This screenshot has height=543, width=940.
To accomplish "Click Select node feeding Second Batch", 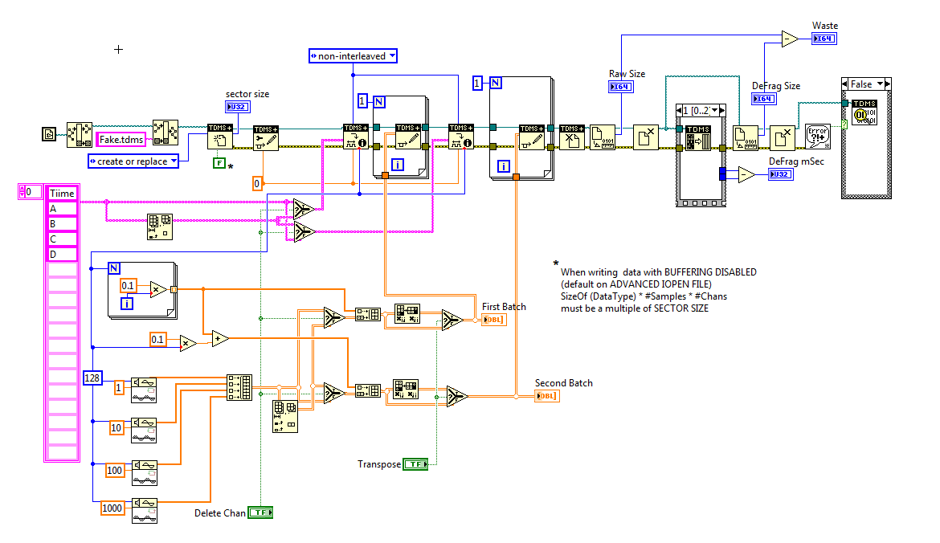I will point(457,396).
